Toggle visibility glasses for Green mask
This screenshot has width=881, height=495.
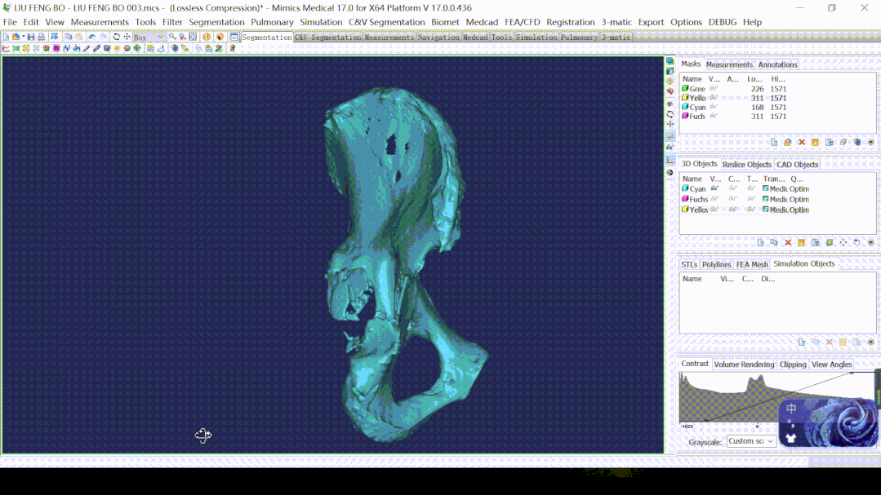click(714, 89)
